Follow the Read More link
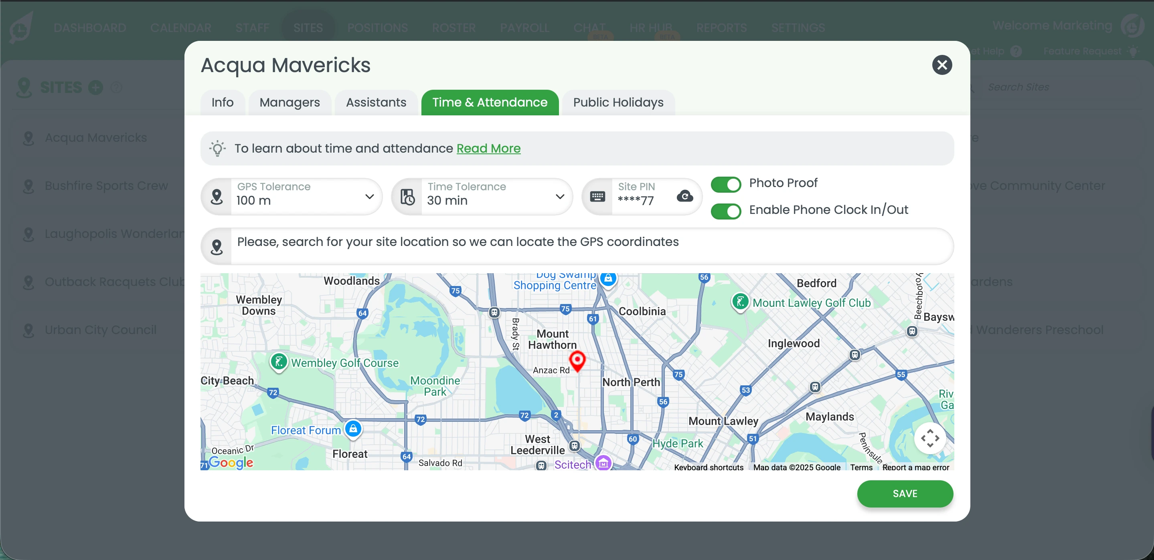 pos(488,148)
